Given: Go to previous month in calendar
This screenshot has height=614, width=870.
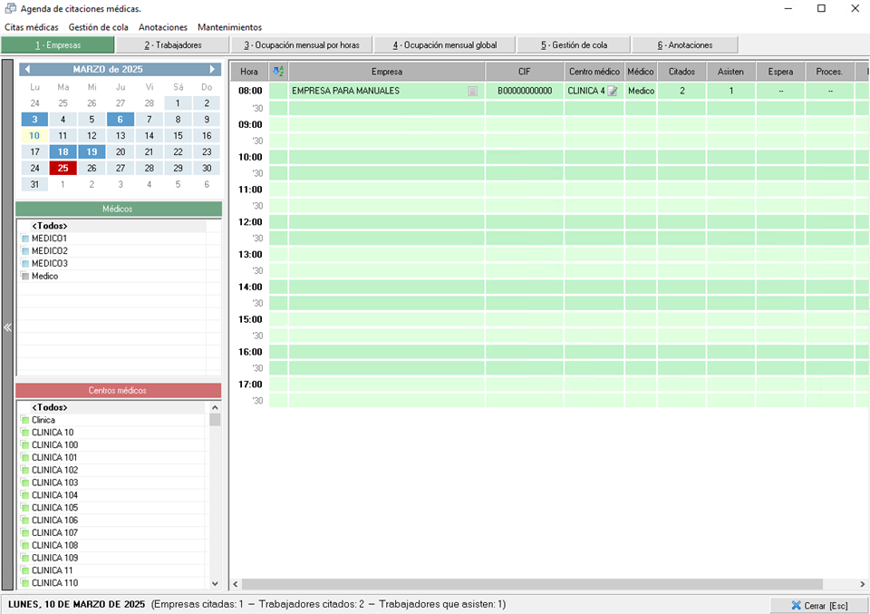Looking at the screenshot, I should pyautogui.click(x=27, y=69).
